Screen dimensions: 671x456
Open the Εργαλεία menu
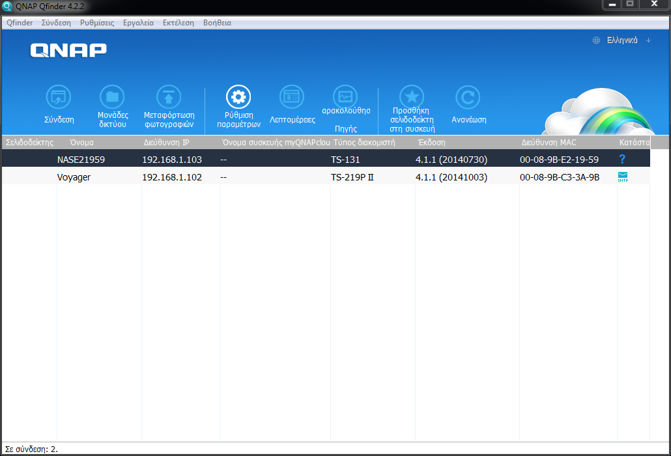[138, 23]
